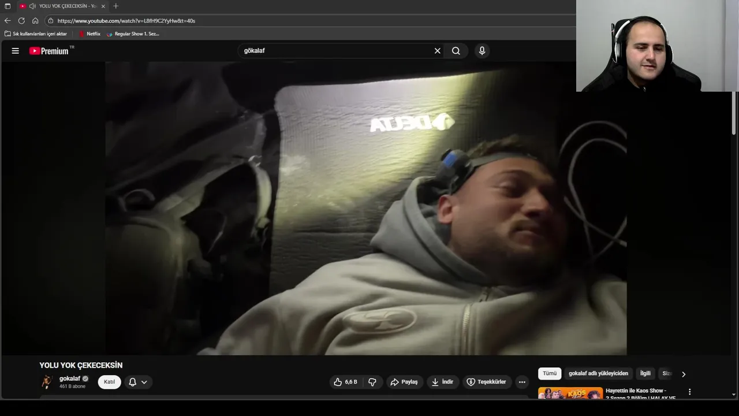Mute tab via speaker icon
Viewport: 739px width, 416px height.
coord(32,6)
